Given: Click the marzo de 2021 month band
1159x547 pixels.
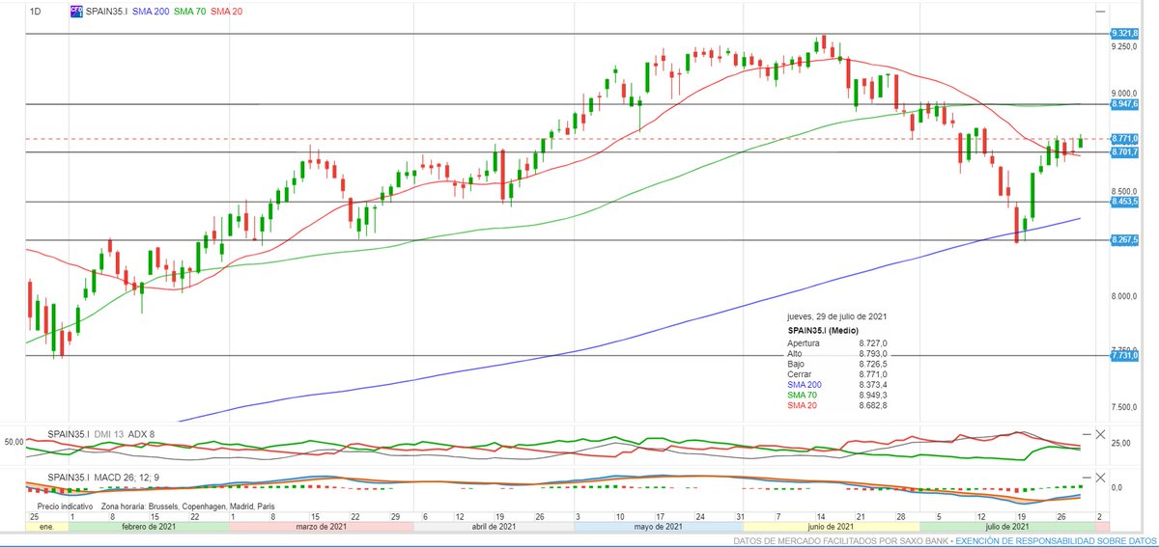Looking at the screenshot, I should 322,526.
